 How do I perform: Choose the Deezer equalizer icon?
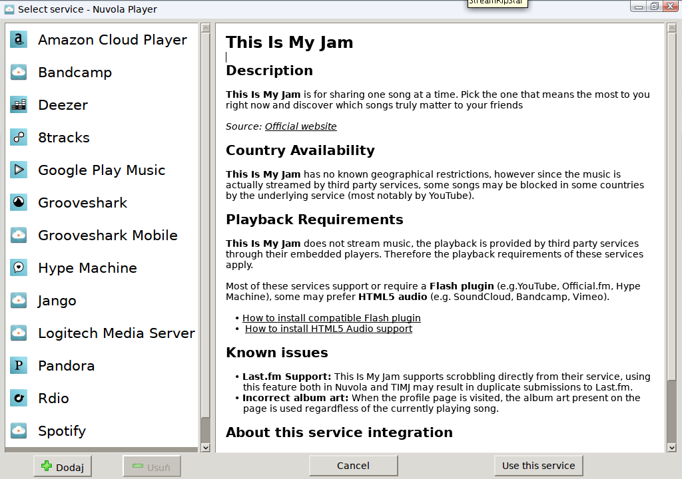(x=19, y=105)
